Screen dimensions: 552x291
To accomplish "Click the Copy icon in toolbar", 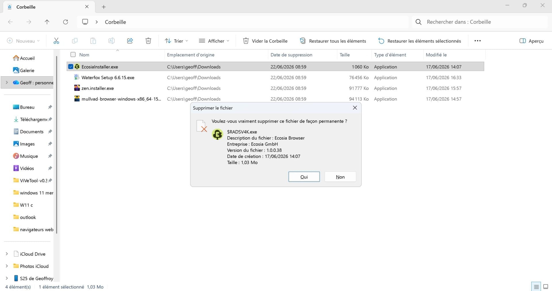I will coord(74,41).
